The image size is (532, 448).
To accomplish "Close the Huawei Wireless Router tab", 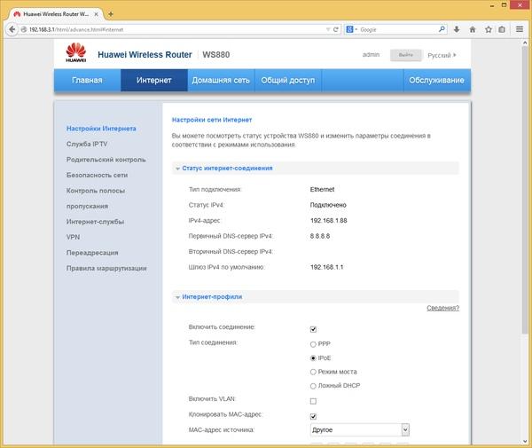I will 97,14.
